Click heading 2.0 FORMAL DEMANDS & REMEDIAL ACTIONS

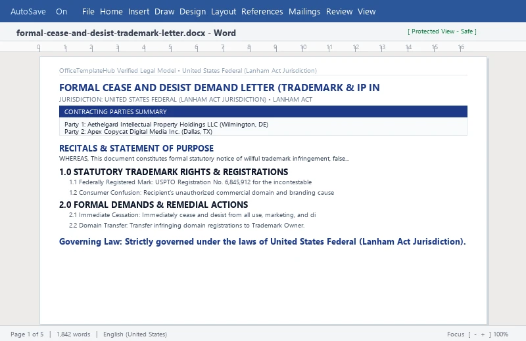[153, 205]
